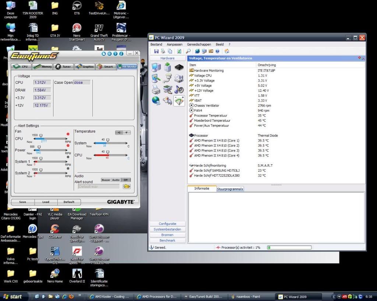Switch to the Tuner tab in EasyTune6
This screenshot has height=301, width=377.
(63, 67)
